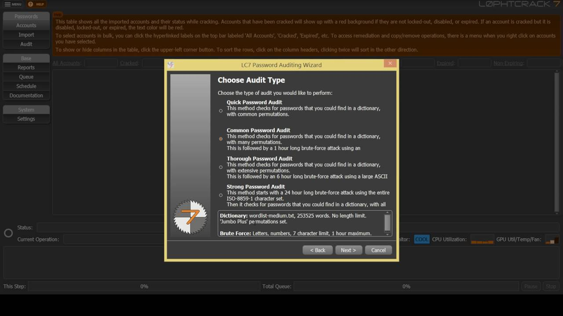Pick the Strong Password Audit option
Image resolution: width=563 pixels, height=316 pixels.
pos(221,195)
